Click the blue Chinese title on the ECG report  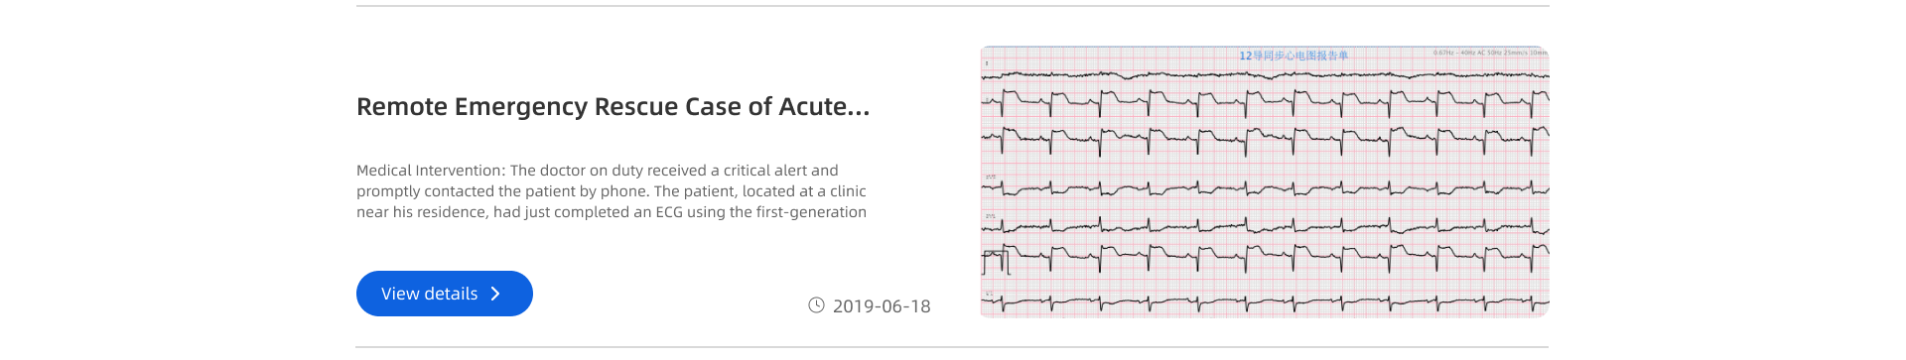click(1293, 56)
